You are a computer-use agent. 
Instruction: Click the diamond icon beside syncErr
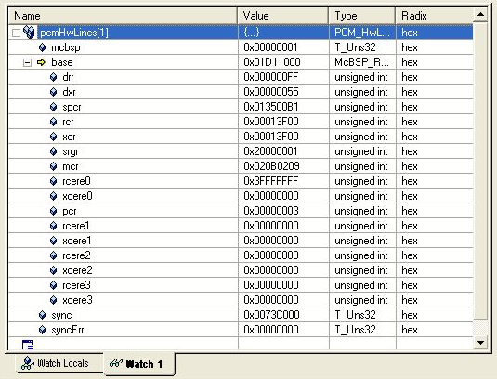[x=42, y=330]
